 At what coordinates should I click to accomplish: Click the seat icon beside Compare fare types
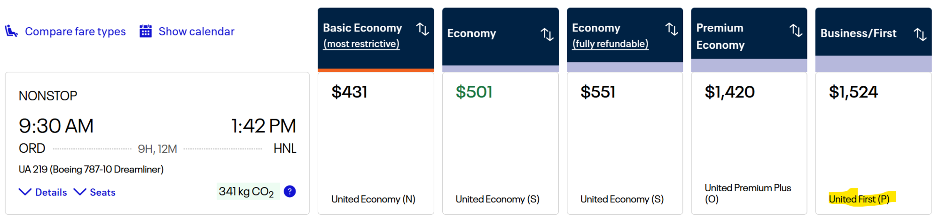pos(11,31)
